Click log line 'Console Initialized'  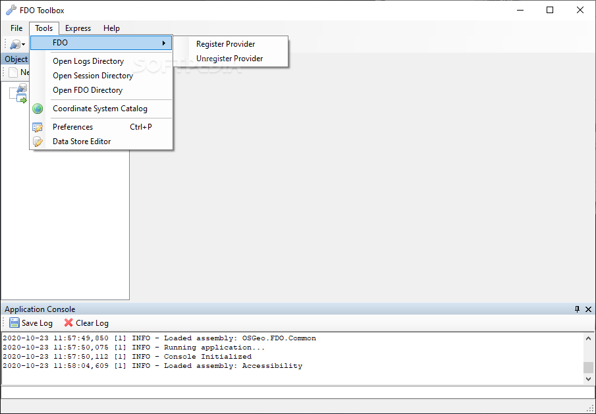127,357
